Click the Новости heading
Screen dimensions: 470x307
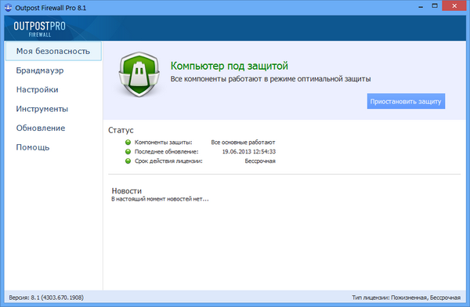126,190
